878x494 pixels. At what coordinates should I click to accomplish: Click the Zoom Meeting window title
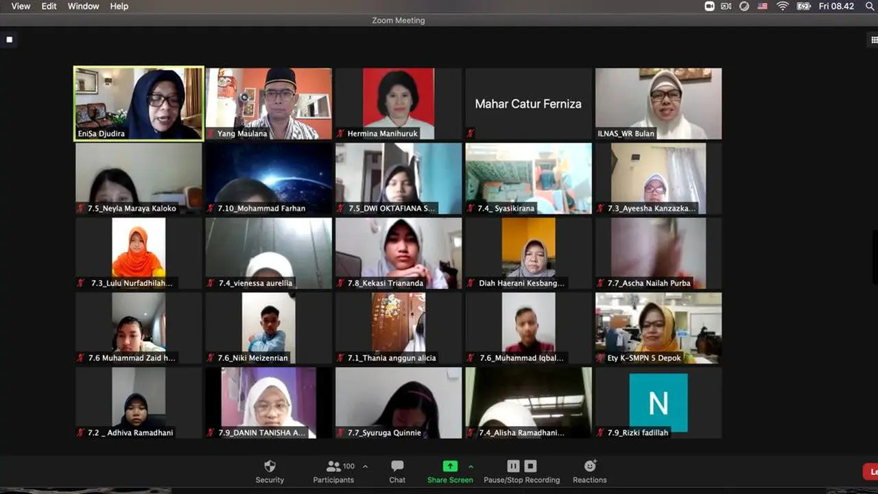tap(399, 21)
